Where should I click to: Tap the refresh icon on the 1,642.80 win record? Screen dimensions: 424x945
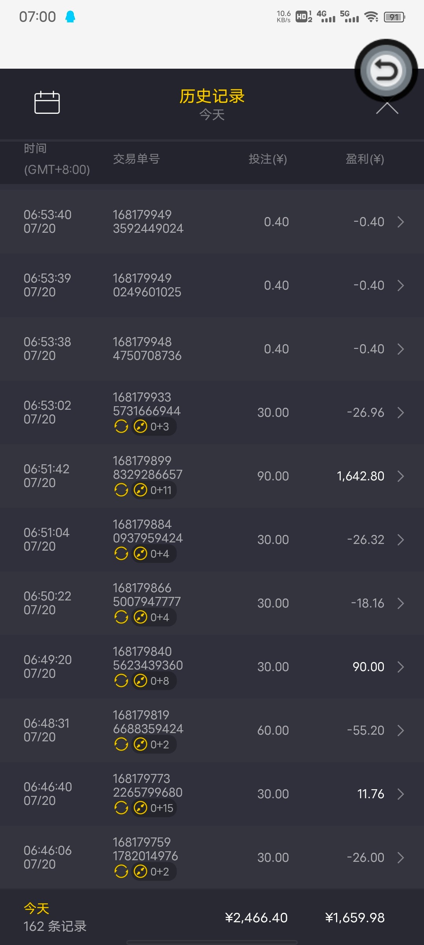point(121,490)
